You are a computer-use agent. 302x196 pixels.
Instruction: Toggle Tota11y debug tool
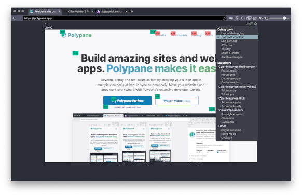click(226, 49)
